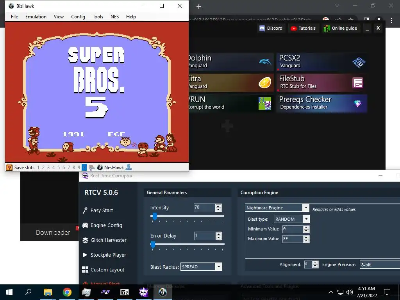Click the gamepad icon in BizHawk status bar
The height and width of the screenshot is (300, 400).
pyautogui.click(x=92, y=167)
